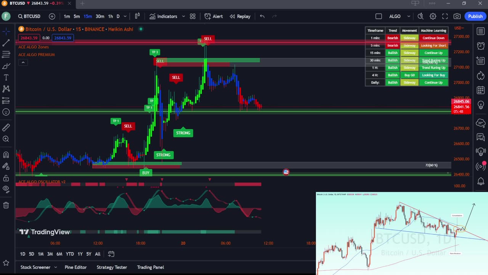Viewport: 488px width, 275px height.
Task: Open the Fibonacci retracement tools
Action: pos(6,55)
